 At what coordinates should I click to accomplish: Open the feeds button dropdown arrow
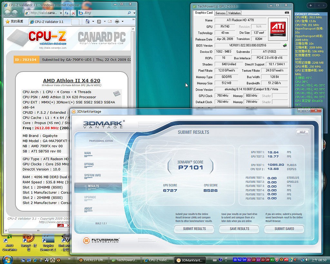pos(105,22)
